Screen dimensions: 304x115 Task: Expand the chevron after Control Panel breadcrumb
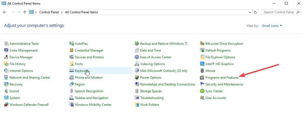tap(62, 12)
